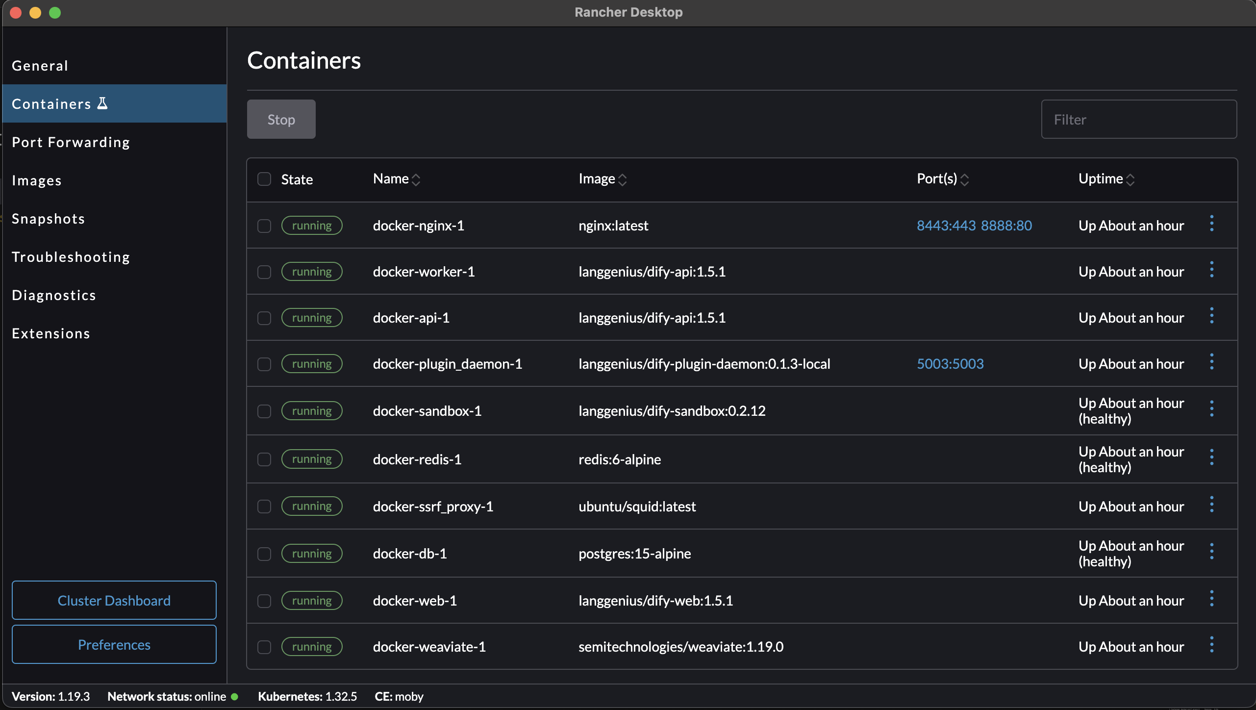The height and width of the screenshot is (710, 1256).
Task: Toggle the select-all checkbox in table header
Action: click(x=264, y=179)
